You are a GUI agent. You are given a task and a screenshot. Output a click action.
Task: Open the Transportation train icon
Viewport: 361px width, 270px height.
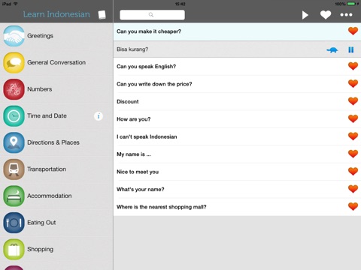(14, 169)
